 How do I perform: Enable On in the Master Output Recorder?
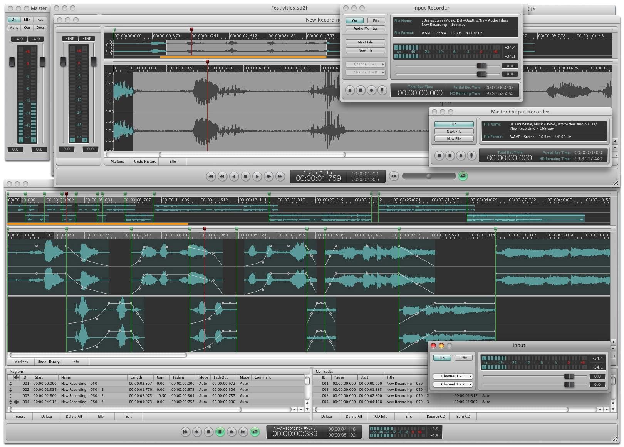(454, 124)
